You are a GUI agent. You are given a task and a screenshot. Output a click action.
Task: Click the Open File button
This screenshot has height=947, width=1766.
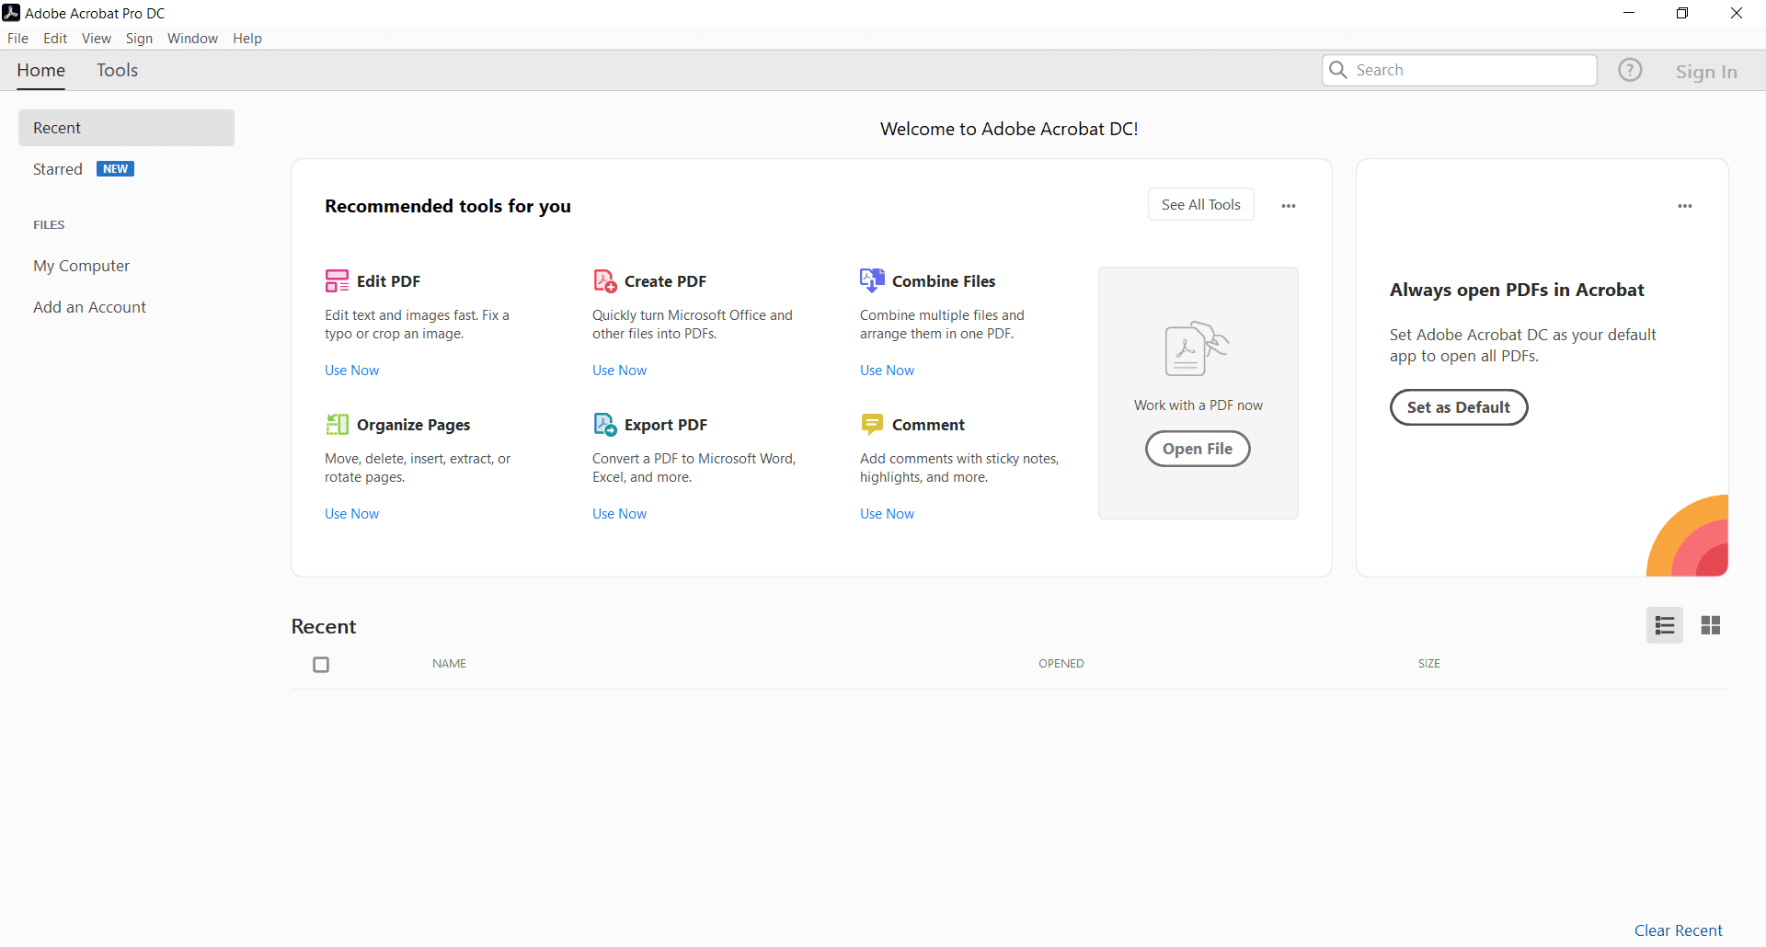[x=1198, y=449]
